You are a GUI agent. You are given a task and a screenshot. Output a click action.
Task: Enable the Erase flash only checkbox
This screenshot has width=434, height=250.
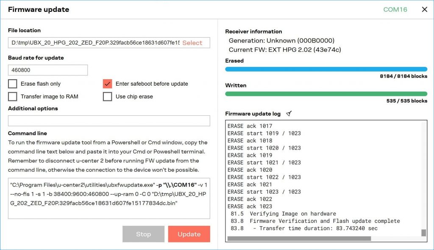tap(13, 84)
